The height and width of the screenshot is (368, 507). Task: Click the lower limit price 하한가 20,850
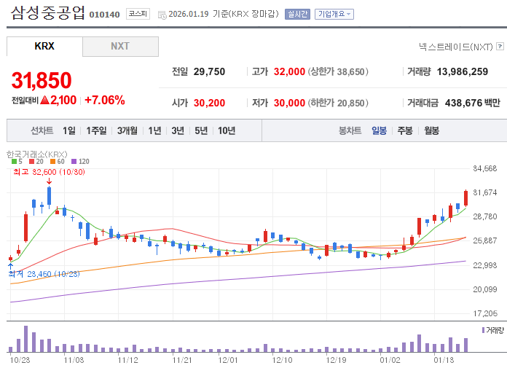(338, 103)
